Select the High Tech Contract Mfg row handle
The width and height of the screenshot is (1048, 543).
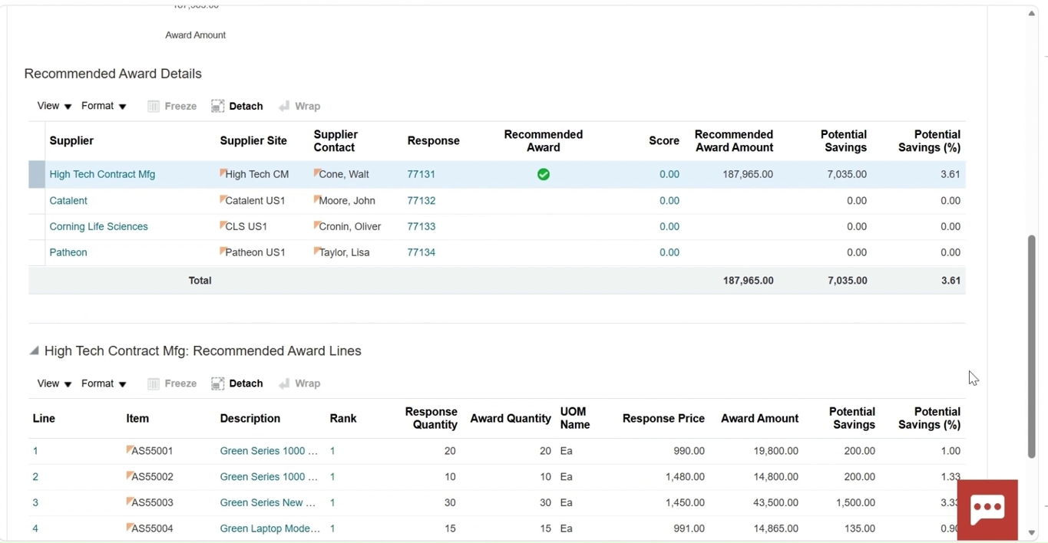coord(37,174)
